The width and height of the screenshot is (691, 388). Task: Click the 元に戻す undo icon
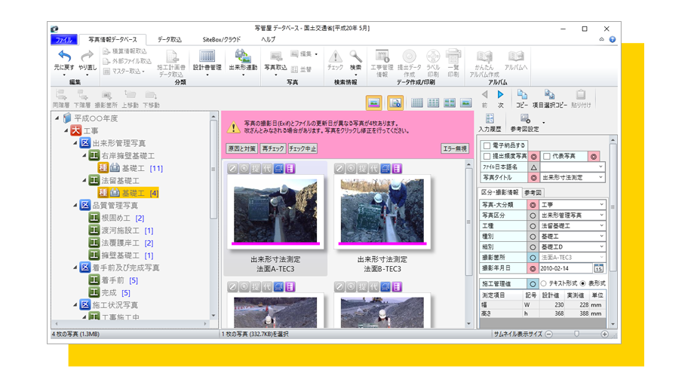(x=64, y=56)
